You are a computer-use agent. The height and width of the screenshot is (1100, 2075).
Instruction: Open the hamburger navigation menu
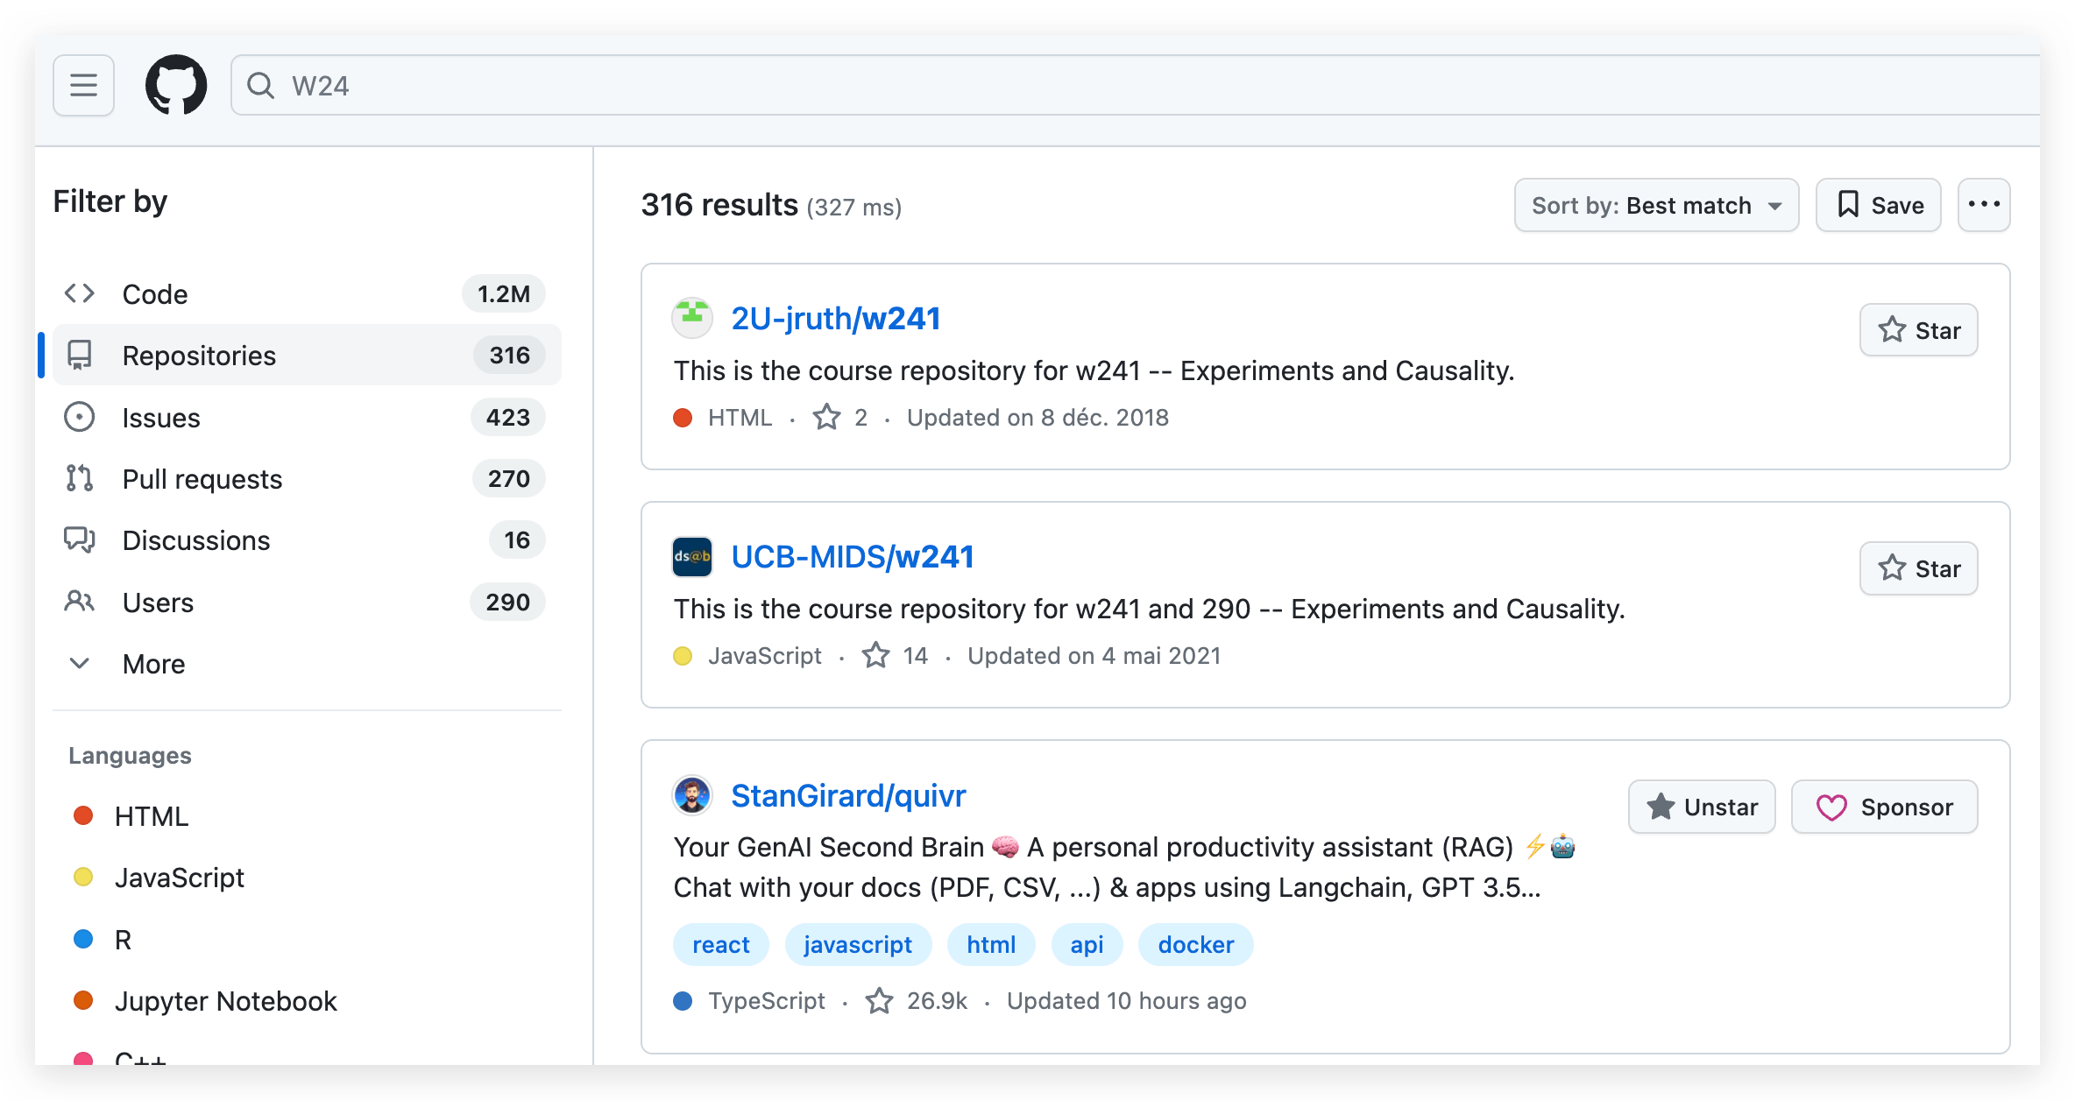[83, 85]
